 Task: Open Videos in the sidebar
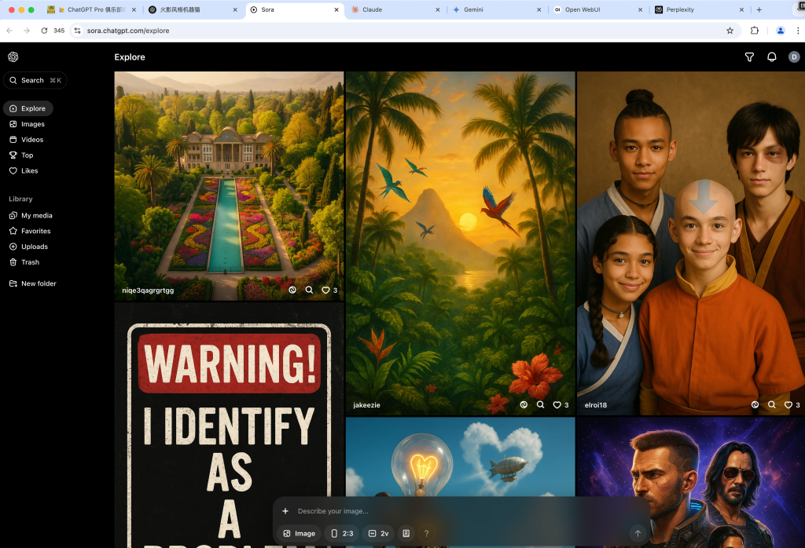(x=32, y=140)
